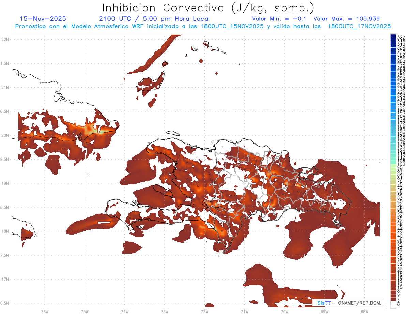Click the '0' value under the color scale
This screenshot has width=409, height=316.
399,304
